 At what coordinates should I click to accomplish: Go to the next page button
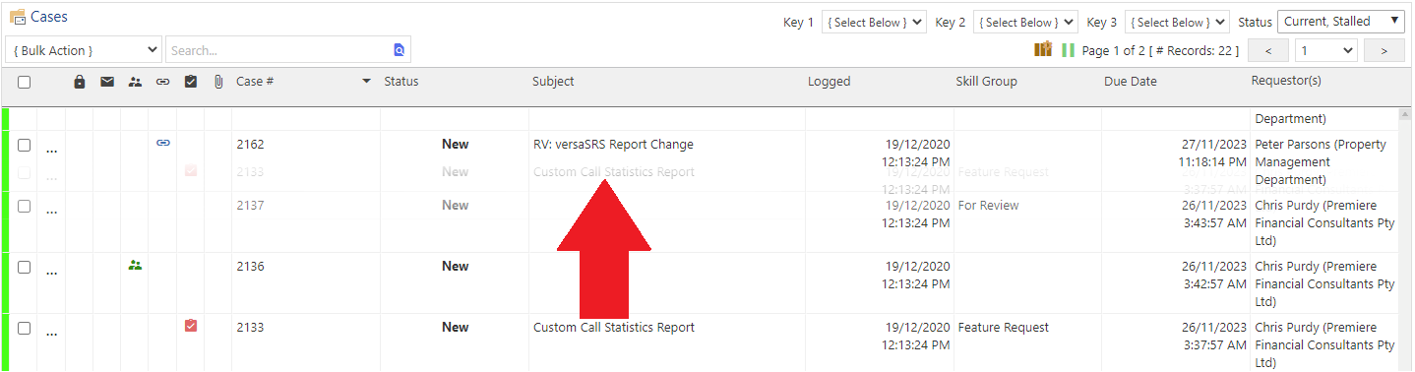pyautogui.click(x=1384, y=50)
